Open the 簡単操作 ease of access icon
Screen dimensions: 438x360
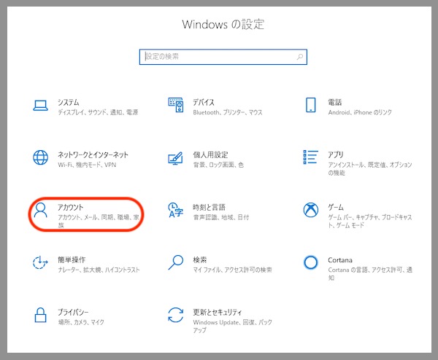(x=40, y=262)
